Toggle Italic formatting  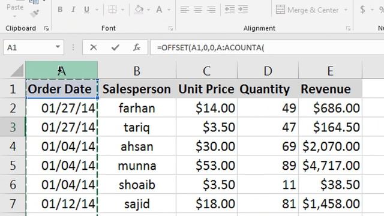73,10
